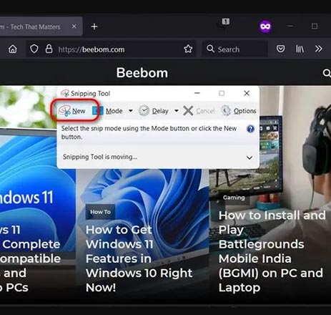331x315 pixels.
Task: Click New in the Snipping Tool
Action: pos(72,111)
